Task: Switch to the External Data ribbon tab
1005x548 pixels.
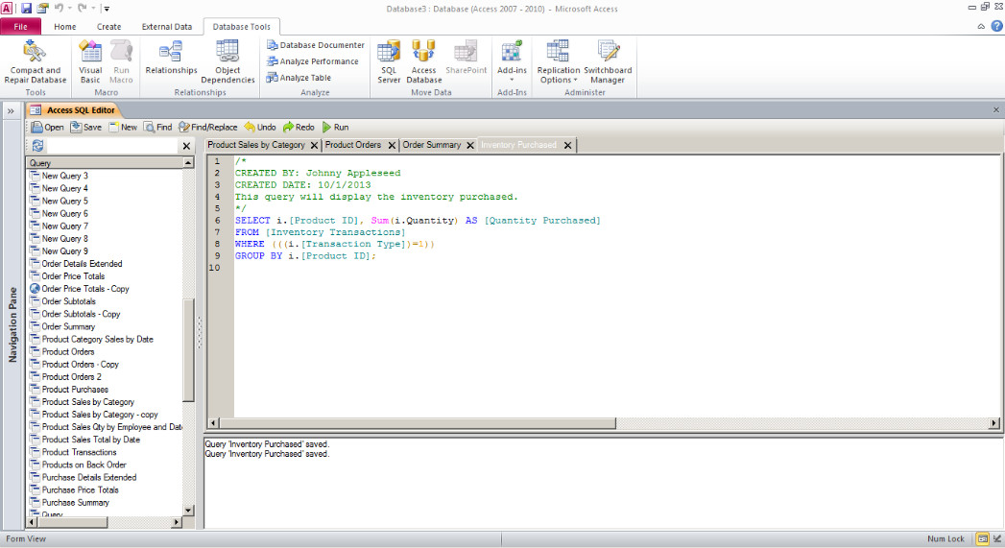Action: point(167,27)
